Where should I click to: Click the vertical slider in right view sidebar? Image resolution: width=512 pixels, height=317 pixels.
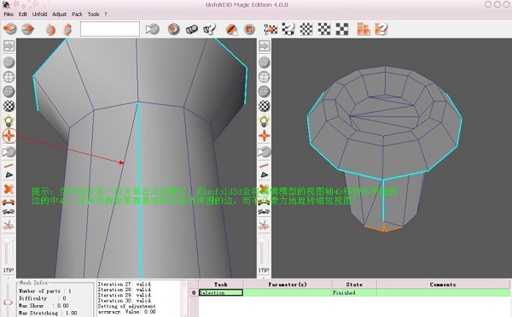click(x=262, y=252)
